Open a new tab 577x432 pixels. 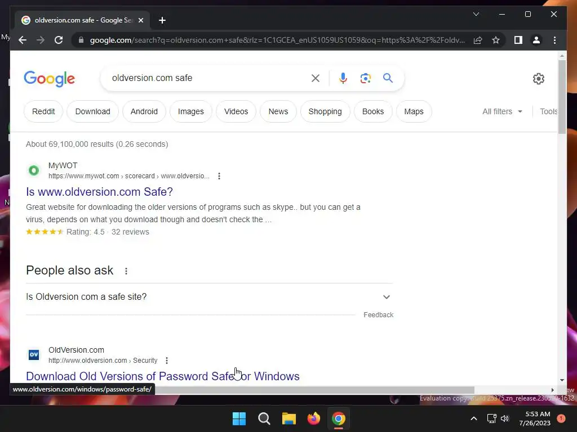tap(162, 20)
